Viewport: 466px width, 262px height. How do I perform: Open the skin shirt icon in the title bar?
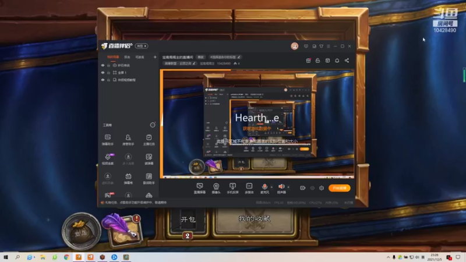coord(322,47)
